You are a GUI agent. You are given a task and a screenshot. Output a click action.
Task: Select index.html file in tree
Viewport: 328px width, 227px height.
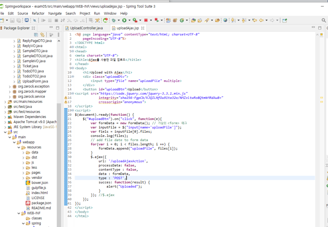(x=39, y=193)
